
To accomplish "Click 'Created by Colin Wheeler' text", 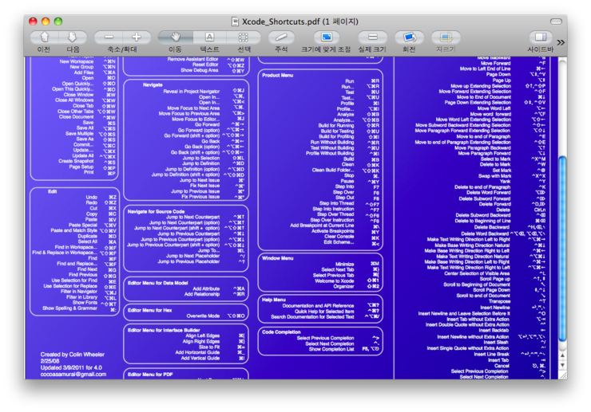I will point(73,355).
